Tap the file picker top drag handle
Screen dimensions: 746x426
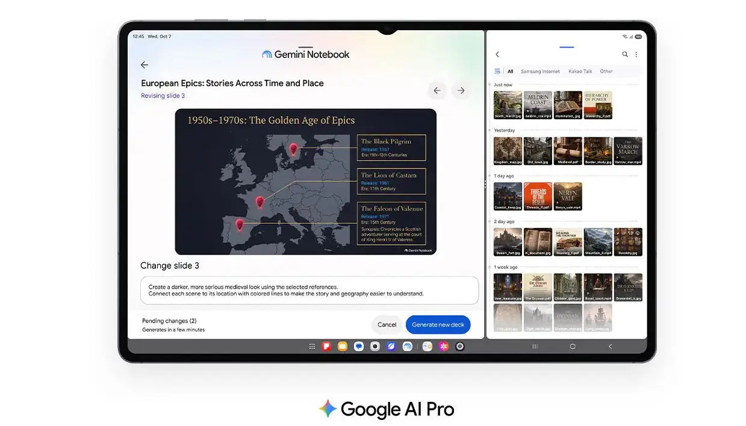567,47
